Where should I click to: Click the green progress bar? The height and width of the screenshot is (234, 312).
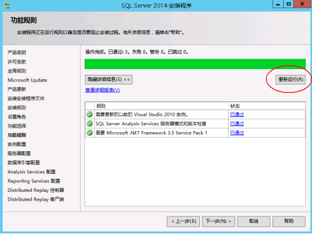coord(195,64)
